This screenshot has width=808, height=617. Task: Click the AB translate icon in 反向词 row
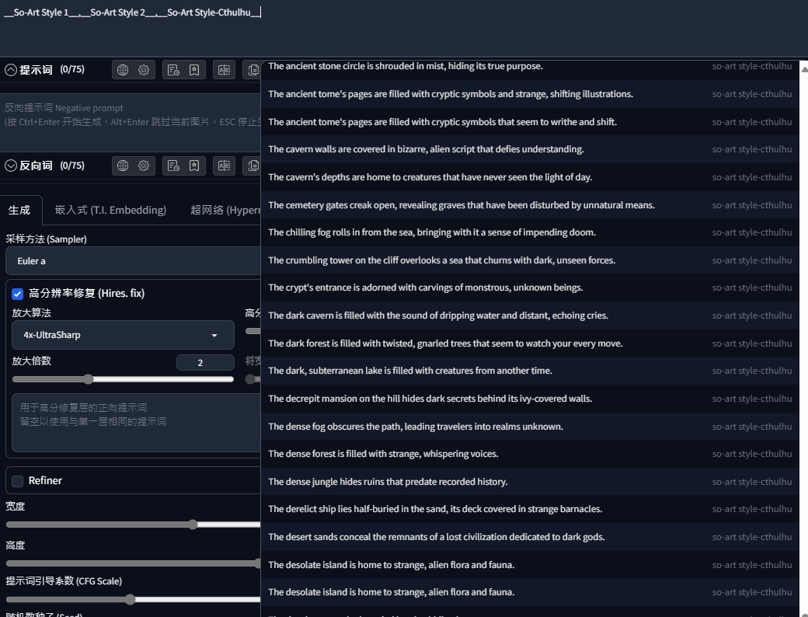coord(225,166)
